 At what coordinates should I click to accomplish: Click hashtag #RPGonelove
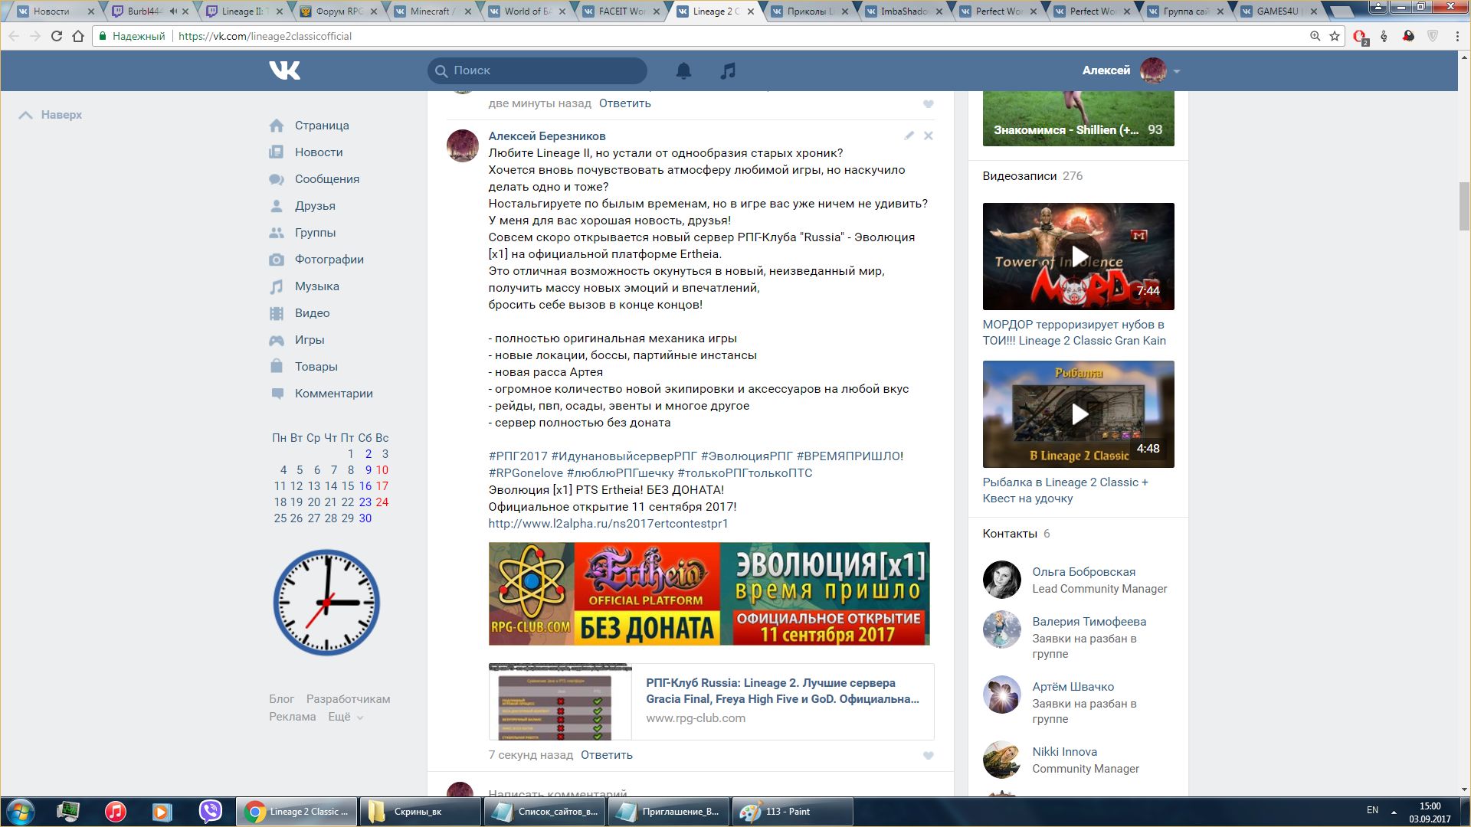526,473
